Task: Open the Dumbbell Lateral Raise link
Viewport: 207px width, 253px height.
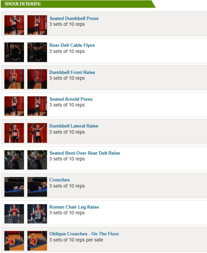Action: pyautogui.click(x=74, y=126)
